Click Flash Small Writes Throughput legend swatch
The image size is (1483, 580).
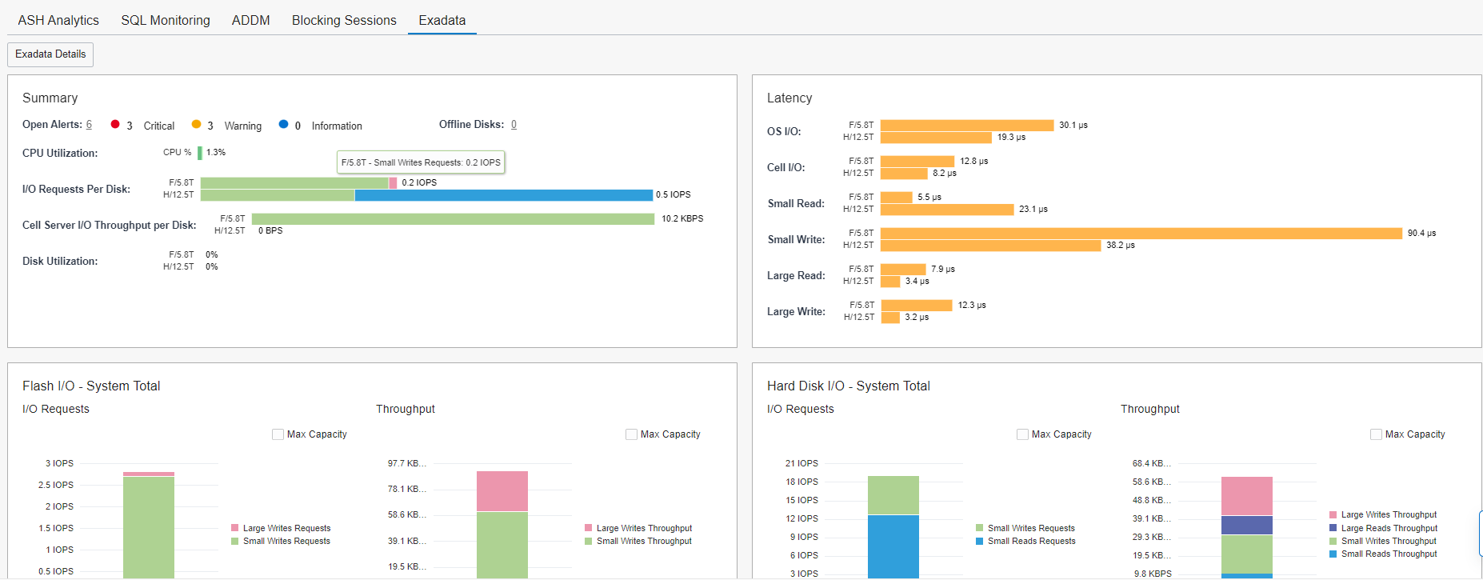click(589, 542)
